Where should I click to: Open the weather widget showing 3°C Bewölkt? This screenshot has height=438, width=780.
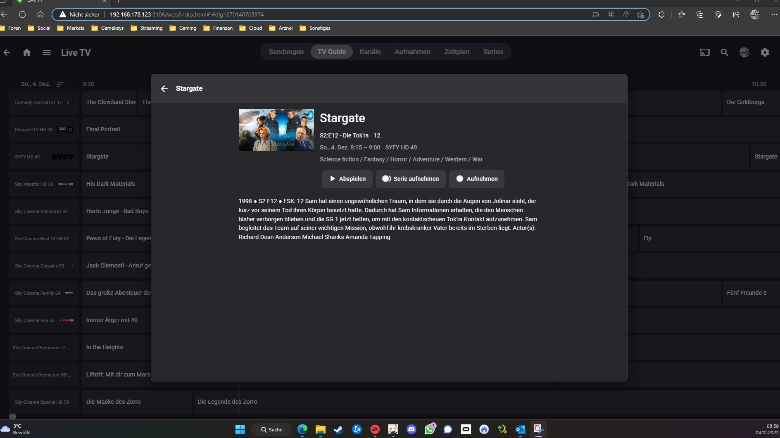[x=17, y=429]
